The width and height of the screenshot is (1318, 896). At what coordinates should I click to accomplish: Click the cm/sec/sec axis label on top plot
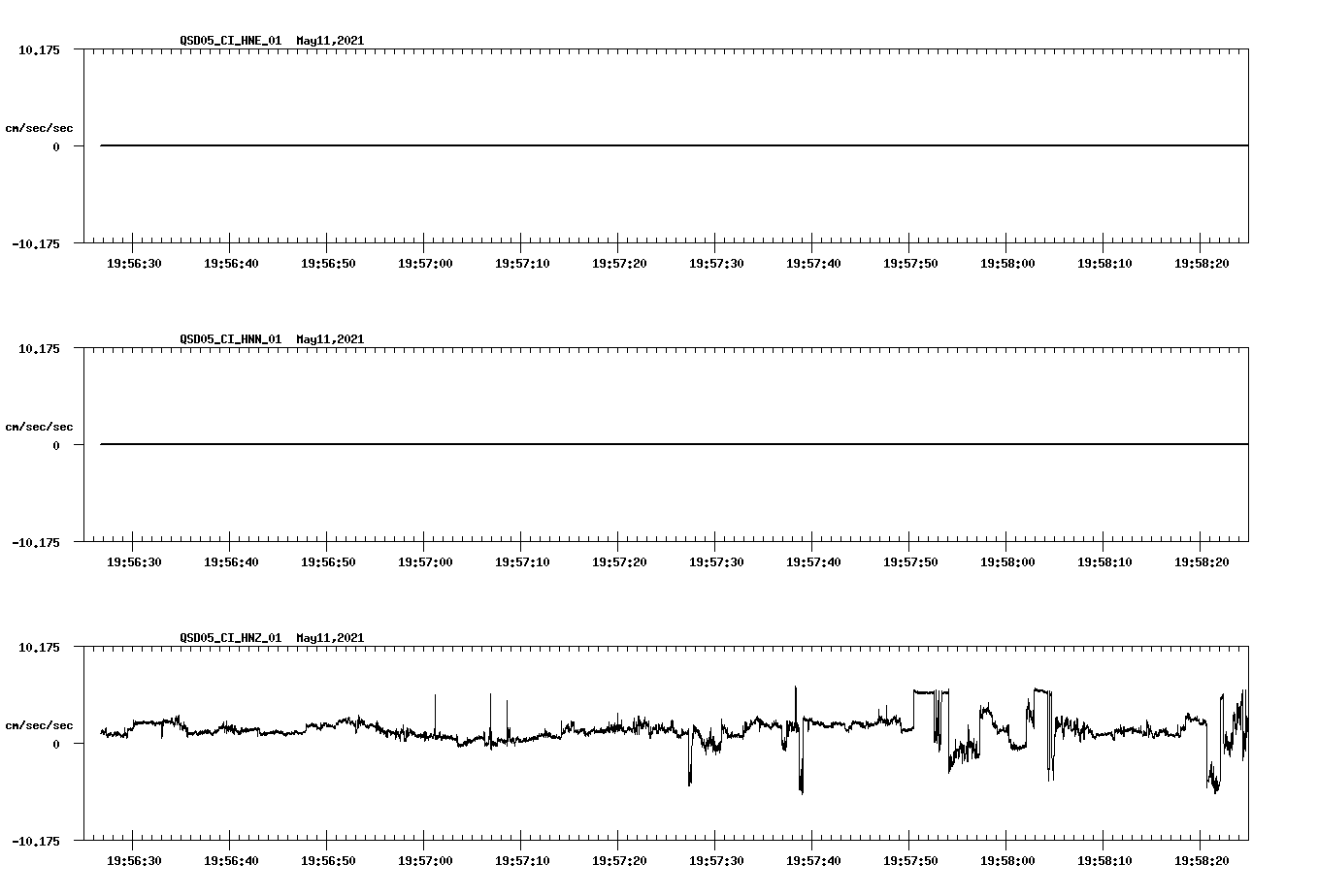point(40,126)
